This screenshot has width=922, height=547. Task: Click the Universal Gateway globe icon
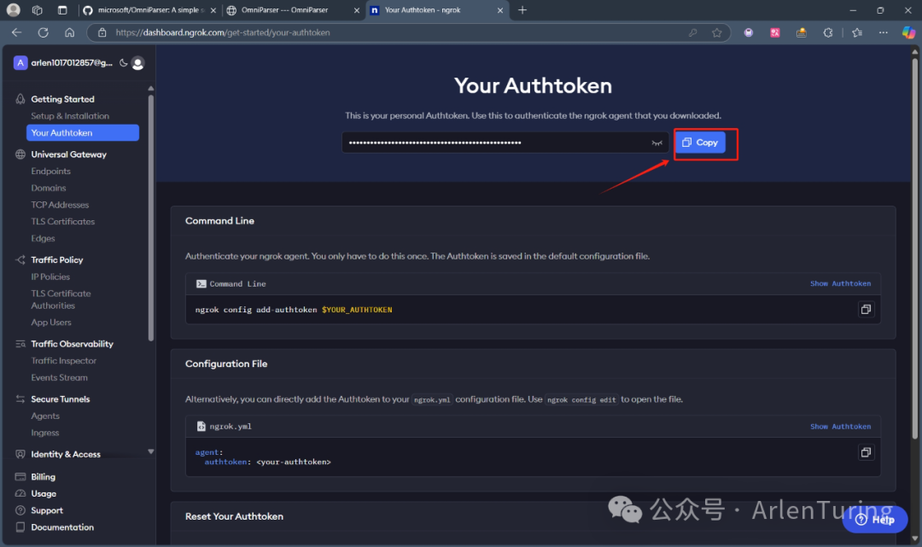(20, 154)
